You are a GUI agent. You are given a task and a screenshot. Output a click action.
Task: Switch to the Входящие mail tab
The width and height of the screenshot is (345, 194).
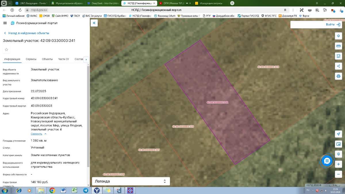point(32,3)
